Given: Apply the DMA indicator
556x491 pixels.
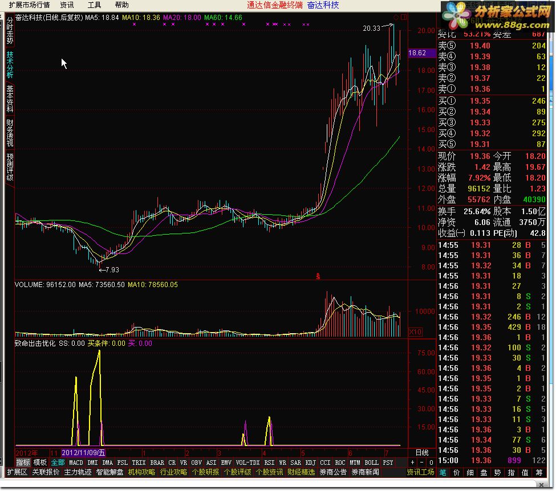Looking at the screenshot, I should [107, 463].
